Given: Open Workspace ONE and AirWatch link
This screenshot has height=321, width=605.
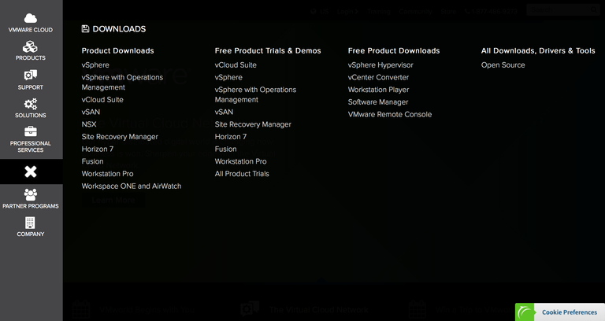Looking at the screenshot, I should coord(132,186).
